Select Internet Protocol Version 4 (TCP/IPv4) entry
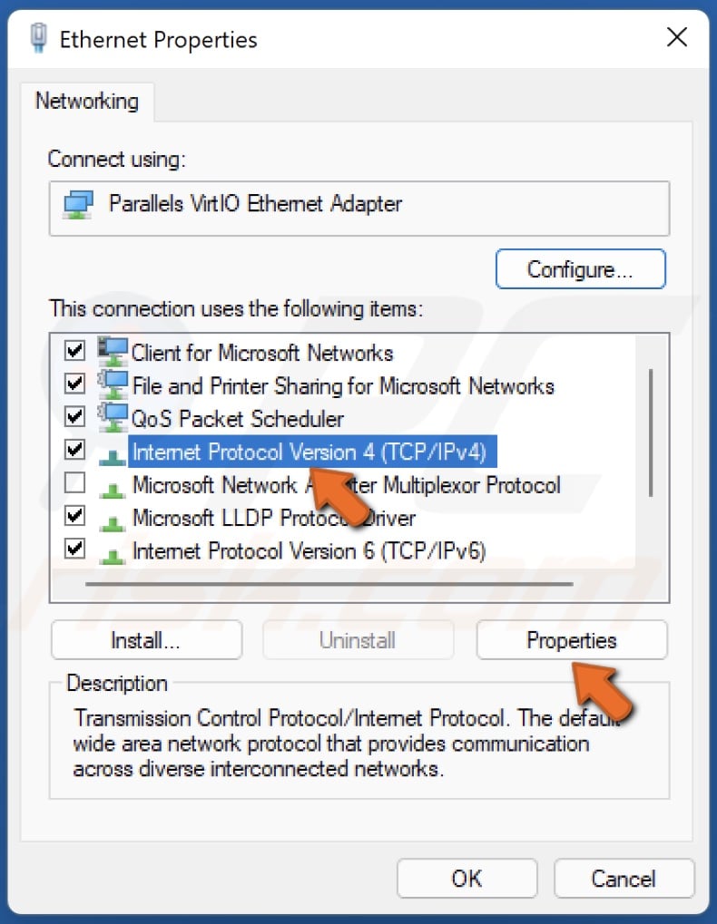This screenshot has height=924, width=717. pyautogui.click(x=300, y=451)
